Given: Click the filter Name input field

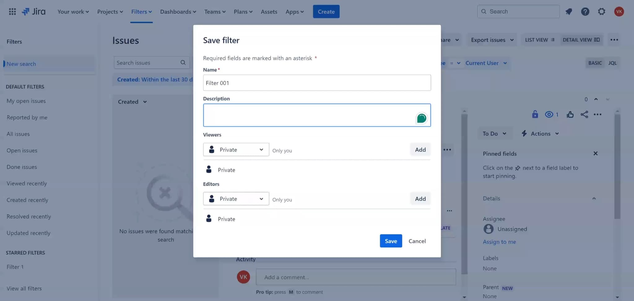Looking at the screenshot, I should click(x=317, y=83).
